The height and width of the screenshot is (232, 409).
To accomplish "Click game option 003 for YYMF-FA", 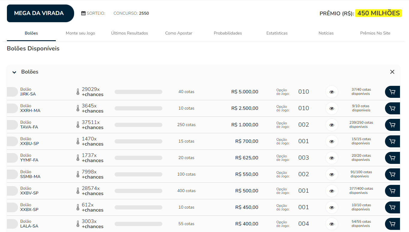I will [x=303, y=158].
